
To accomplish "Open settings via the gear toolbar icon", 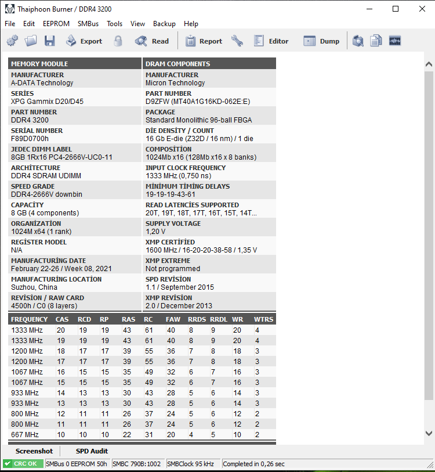I will [12, 41].
